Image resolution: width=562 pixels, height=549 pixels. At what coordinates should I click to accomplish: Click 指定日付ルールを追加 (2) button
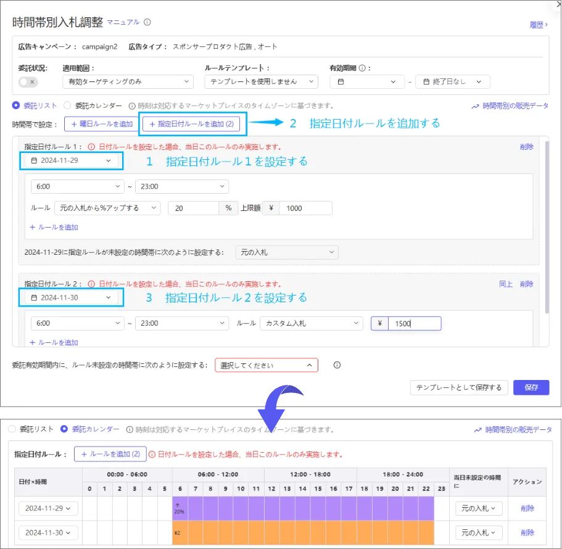(191, 124)
